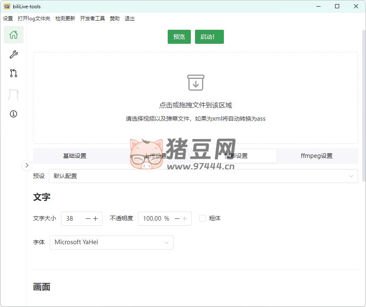Click 检测更新 in the menu bar
The height and width of the screenshot is (307, 366).
click(65, 19)
